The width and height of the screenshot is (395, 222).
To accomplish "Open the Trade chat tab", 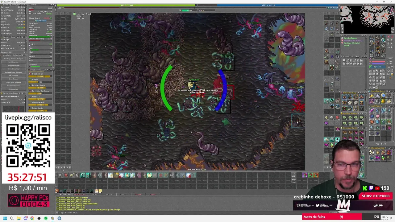I will point(138,195).
